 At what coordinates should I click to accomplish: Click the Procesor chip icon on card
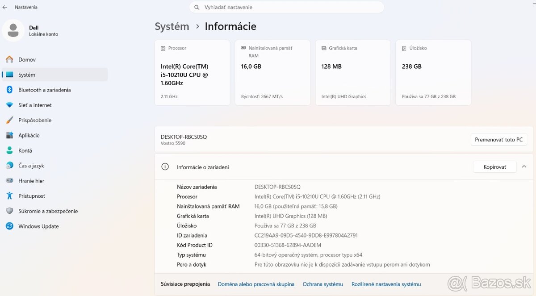point(163,48)
